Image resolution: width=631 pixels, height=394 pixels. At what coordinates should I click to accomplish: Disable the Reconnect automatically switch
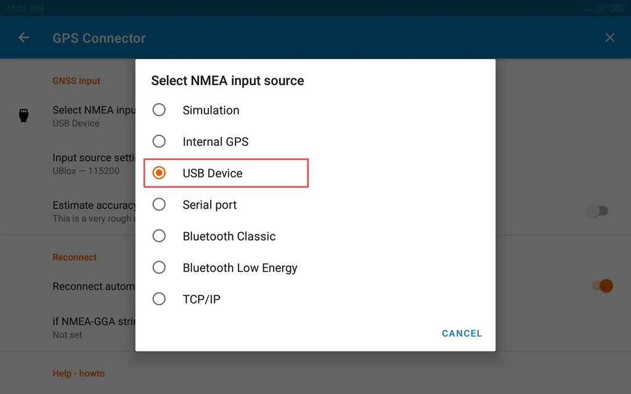(603, 286)
